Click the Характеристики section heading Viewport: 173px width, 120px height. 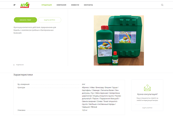[23, 75]
